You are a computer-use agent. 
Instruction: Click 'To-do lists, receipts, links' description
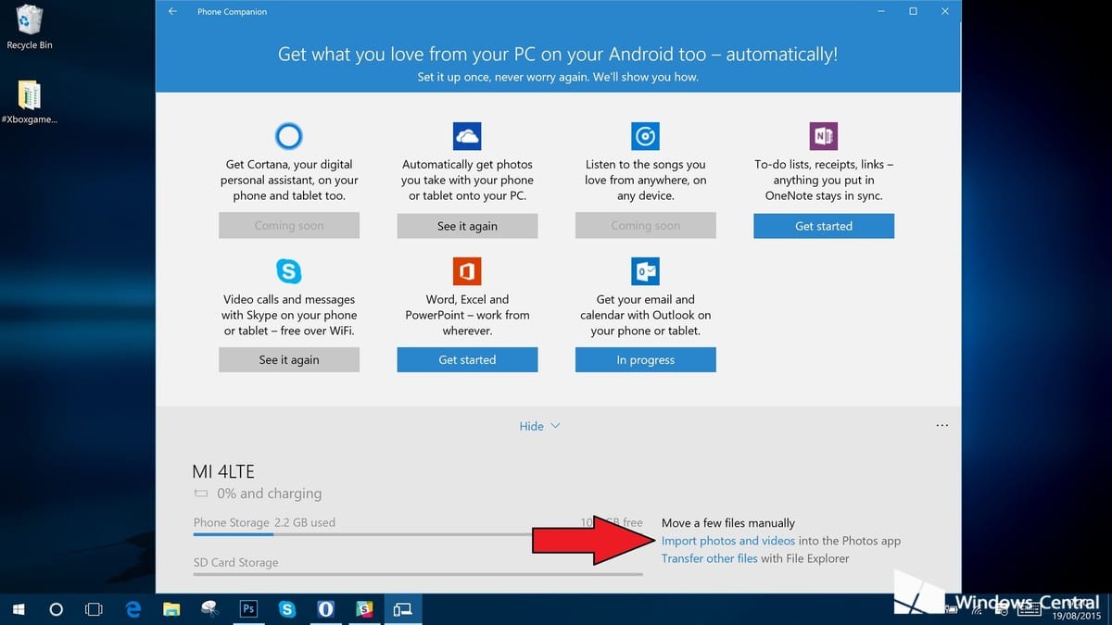coord(824,180)
